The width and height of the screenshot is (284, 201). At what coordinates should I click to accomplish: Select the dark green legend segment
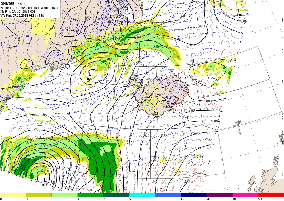click(x=116, y=195)
